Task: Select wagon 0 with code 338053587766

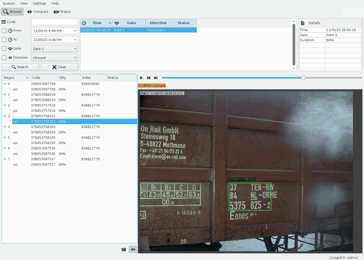Action: 70,84
